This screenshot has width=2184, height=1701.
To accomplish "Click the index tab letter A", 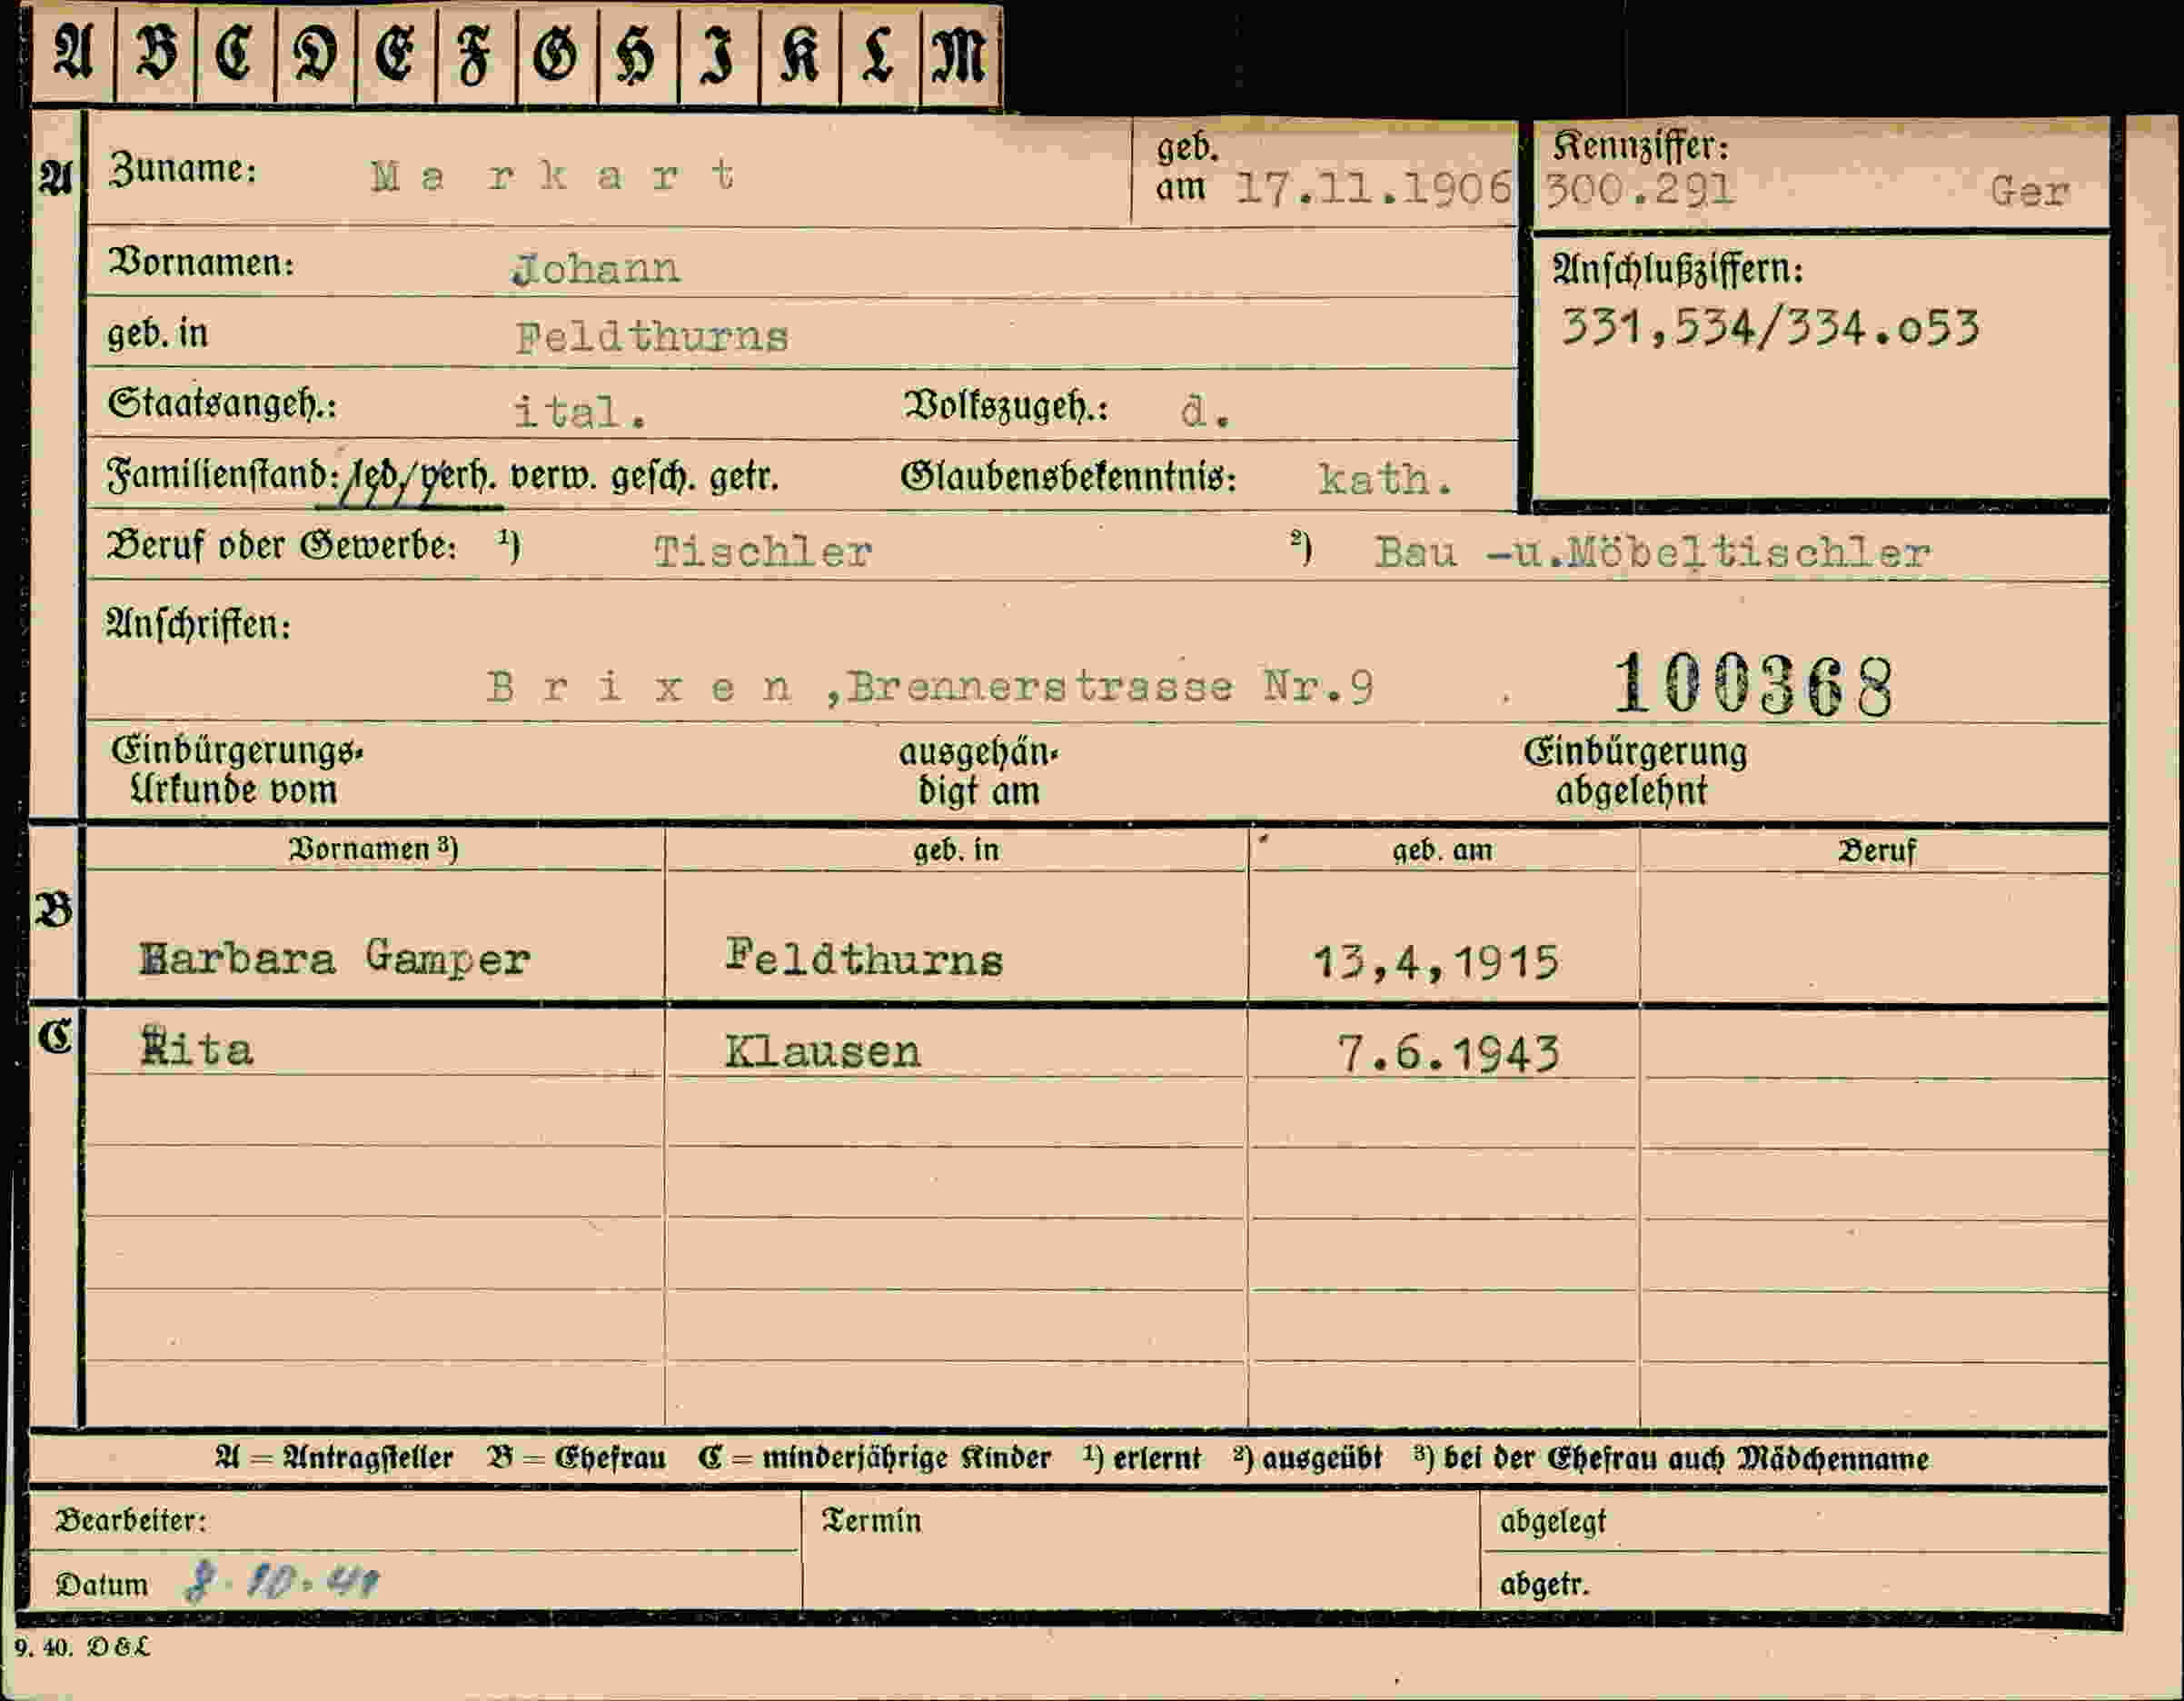I will coord(73,53).
